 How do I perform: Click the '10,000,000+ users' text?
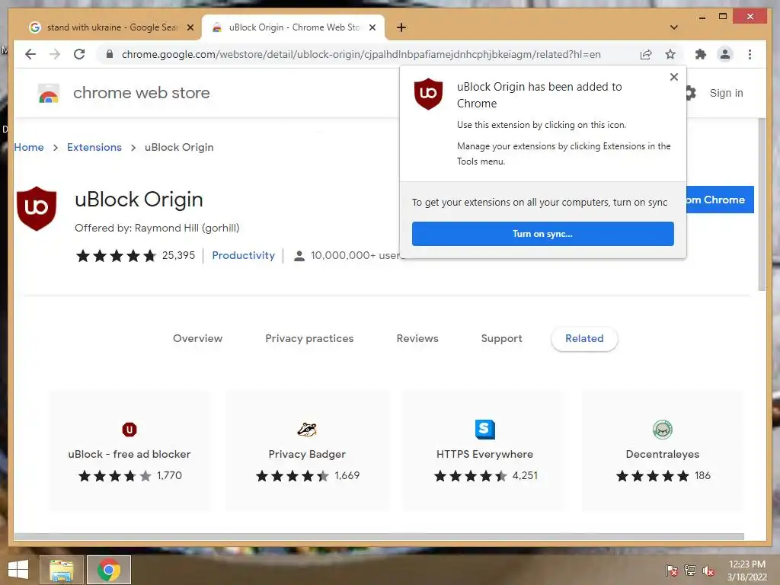(x=356, y=255)
